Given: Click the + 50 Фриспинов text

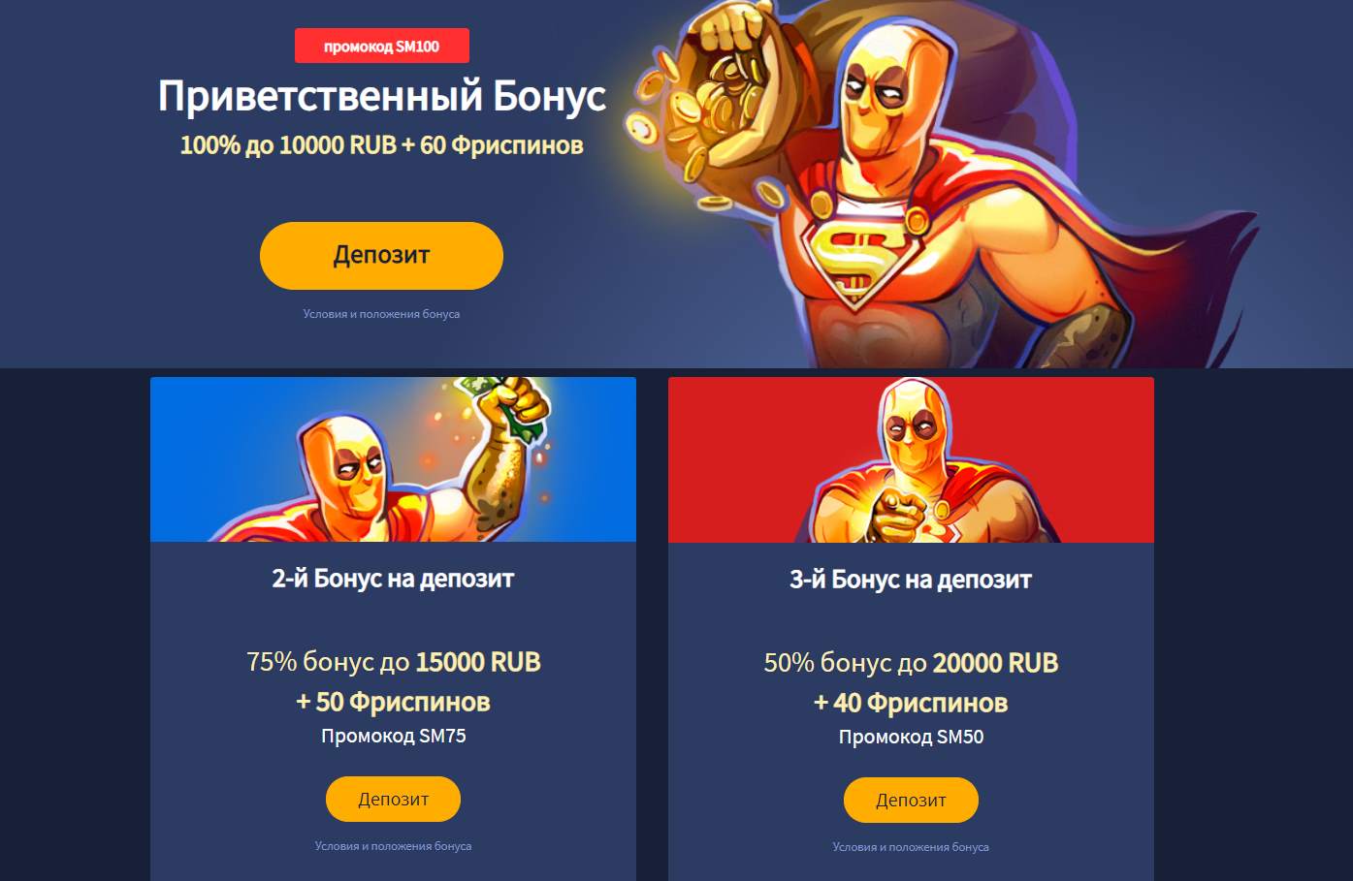Looking at the screenshot, I should 393,702.
